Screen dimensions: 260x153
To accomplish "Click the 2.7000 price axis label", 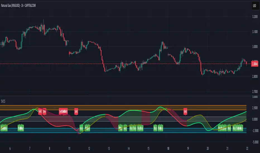I will click(255, 92).
